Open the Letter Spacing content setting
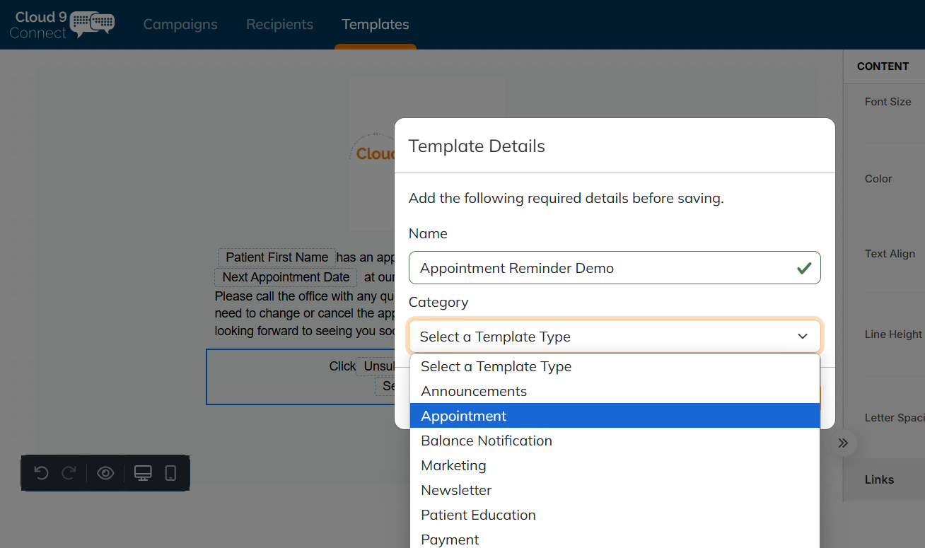This screenshot has height=548, width=925. (x=893, y=417)
